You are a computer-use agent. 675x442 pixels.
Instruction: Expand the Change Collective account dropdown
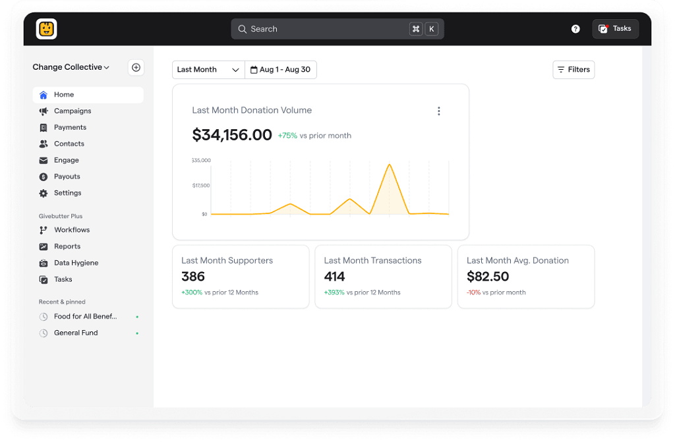pos(71,67)
